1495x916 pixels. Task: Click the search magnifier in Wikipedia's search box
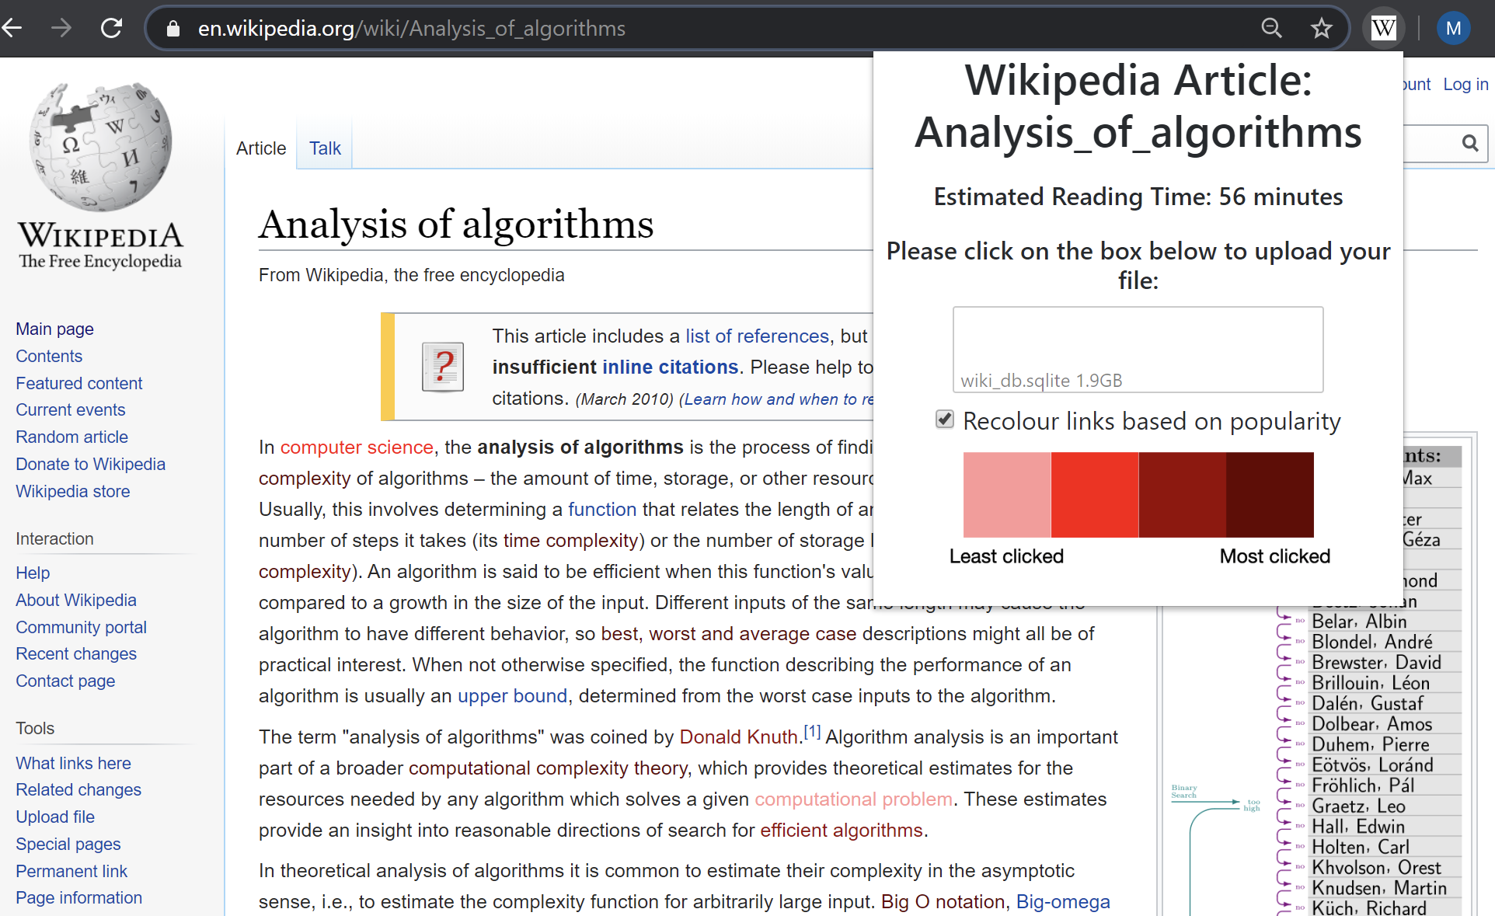pos(1470,144)
